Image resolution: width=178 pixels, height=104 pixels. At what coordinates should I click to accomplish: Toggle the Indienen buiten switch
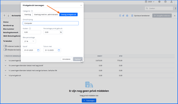point(5,46)
